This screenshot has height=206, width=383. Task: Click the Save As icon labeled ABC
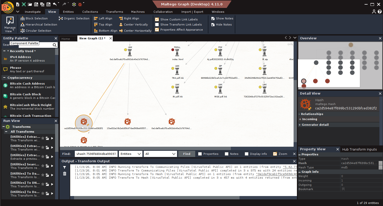48,4
